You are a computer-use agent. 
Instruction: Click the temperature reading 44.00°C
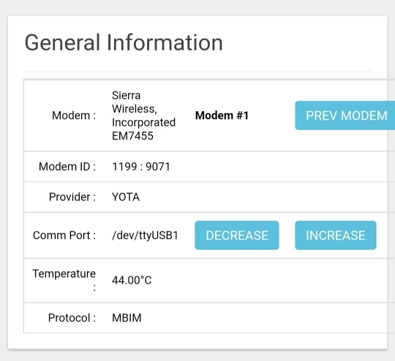point(132,280)
